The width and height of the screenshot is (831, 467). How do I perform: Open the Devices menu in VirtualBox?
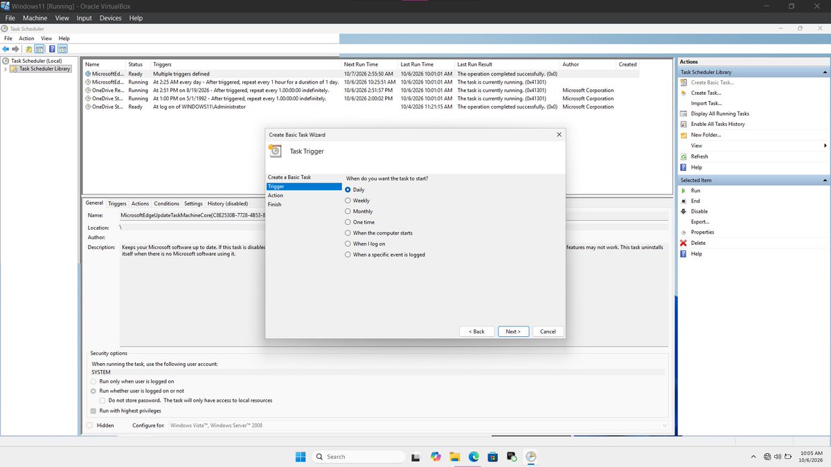point(110,18)
